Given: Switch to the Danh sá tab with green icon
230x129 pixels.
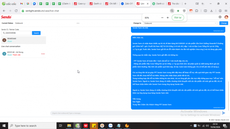Looking at the screenshot, I should [158, 4].
